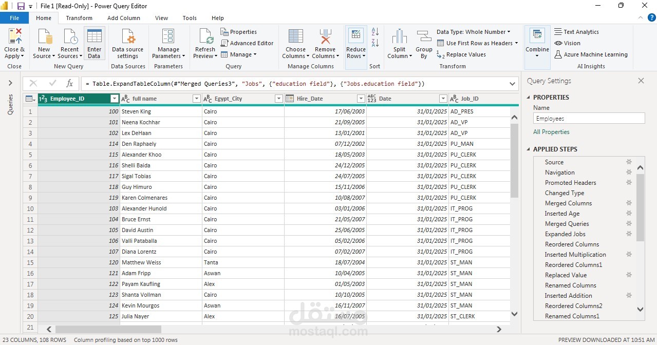Image resolution: width=657 pixels, height=345 pixels.
Task: Select the Steven King cell
Action: tap(161, 111)
